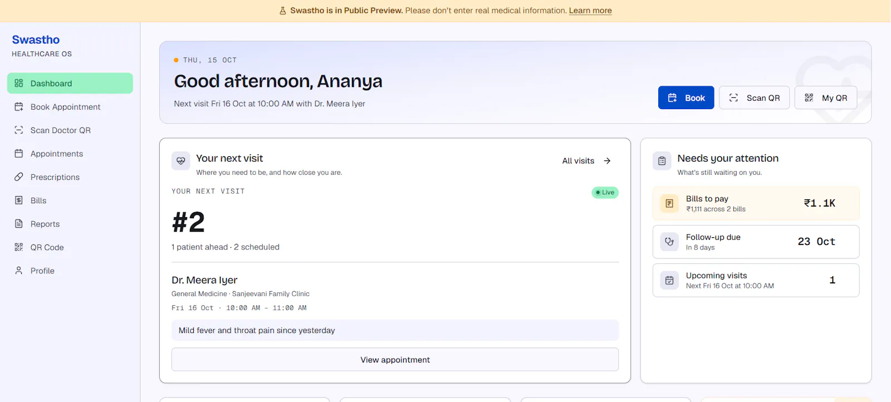Viewport: 891px width, 402px height.
Task: Click the Appointments calendar icon in sidebar
Action: 19,154
